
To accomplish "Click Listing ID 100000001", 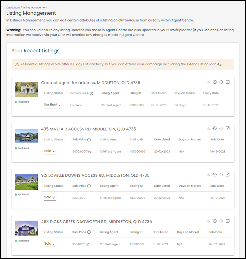I will tap(137, 244).
